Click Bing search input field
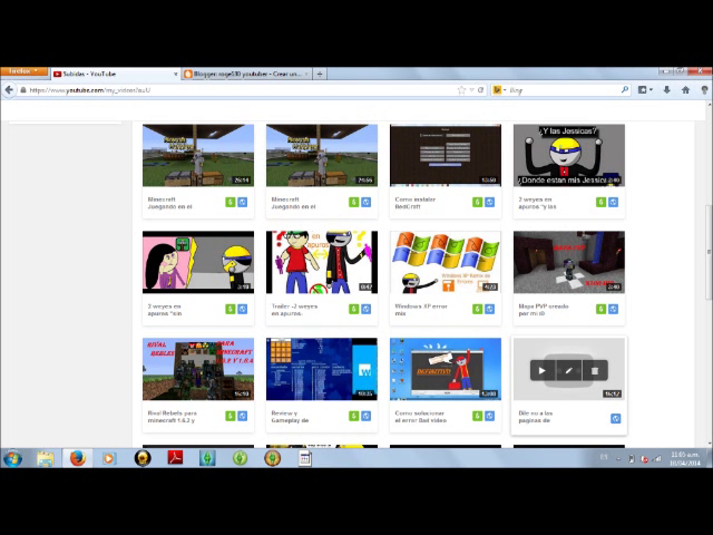Image resolution: width=713 pixels, height=535 pixels. [x=564, y=90]
